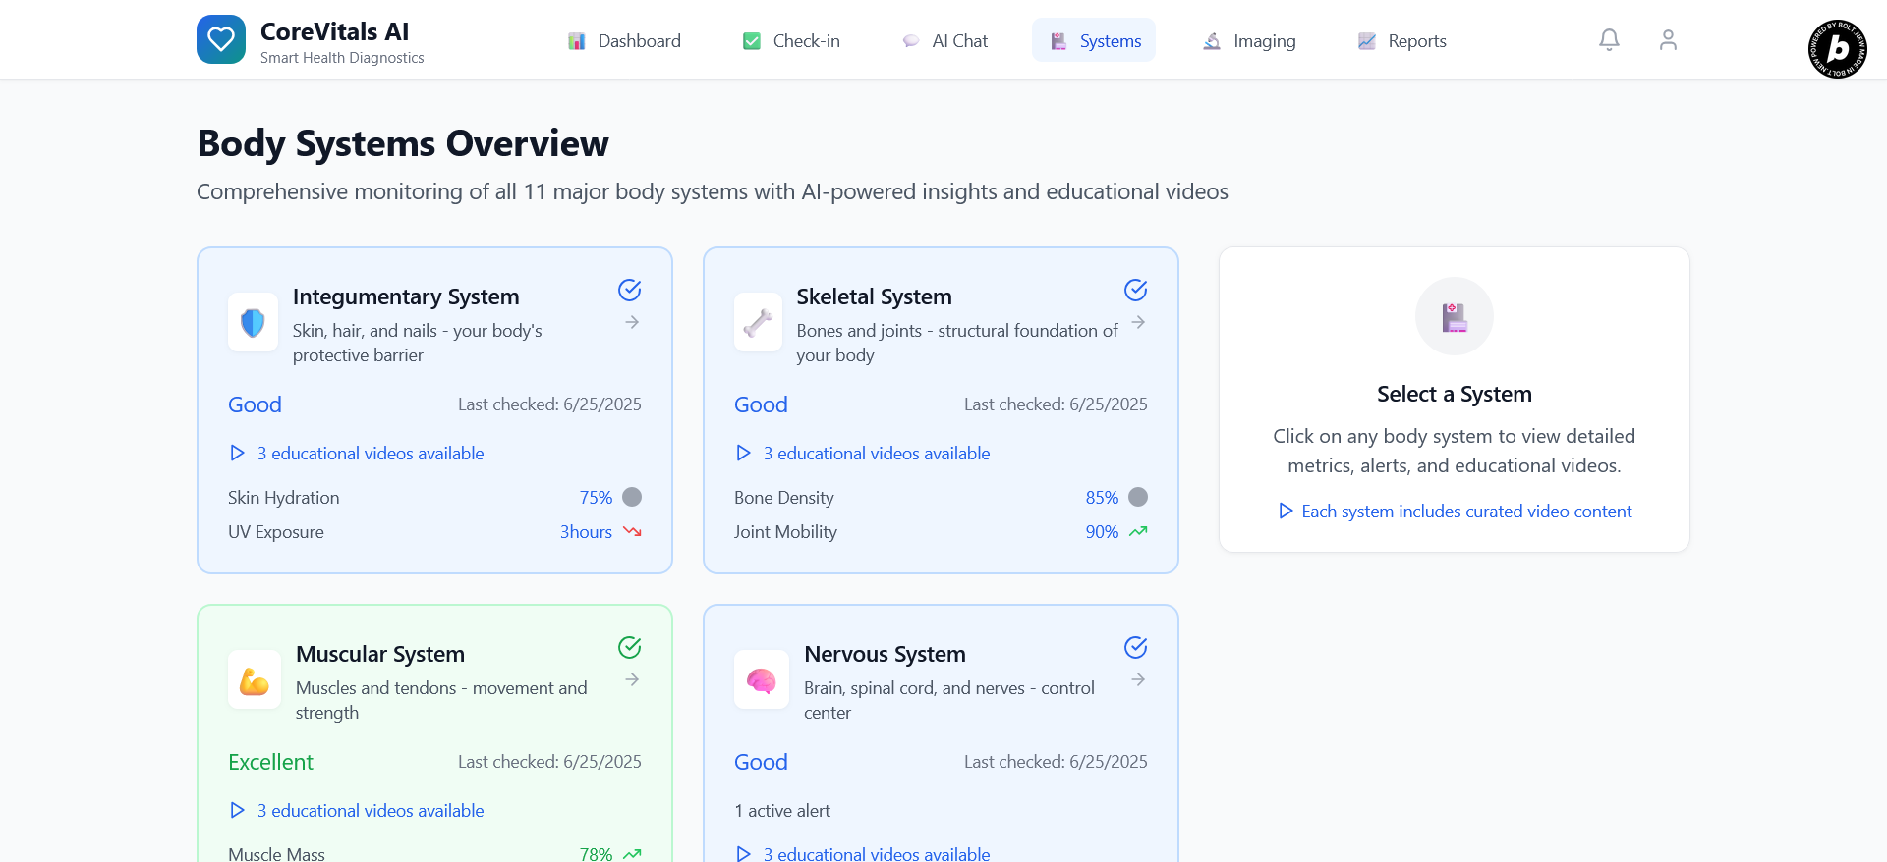The image size is (1887, 862).
Task: Click the CoreVitals AI heart logo
Action: (x=221, y=39)
